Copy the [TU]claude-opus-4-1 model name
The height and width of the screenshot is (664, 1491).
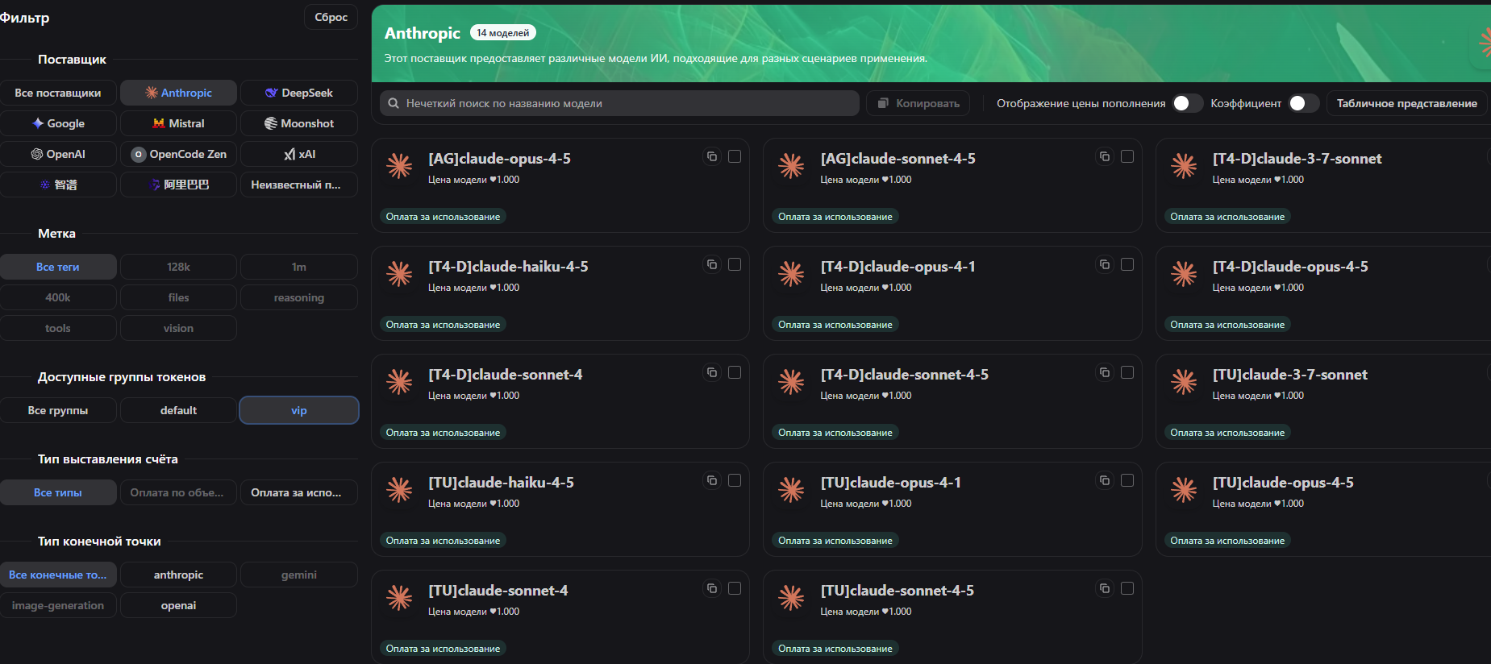click(1105, 480)
